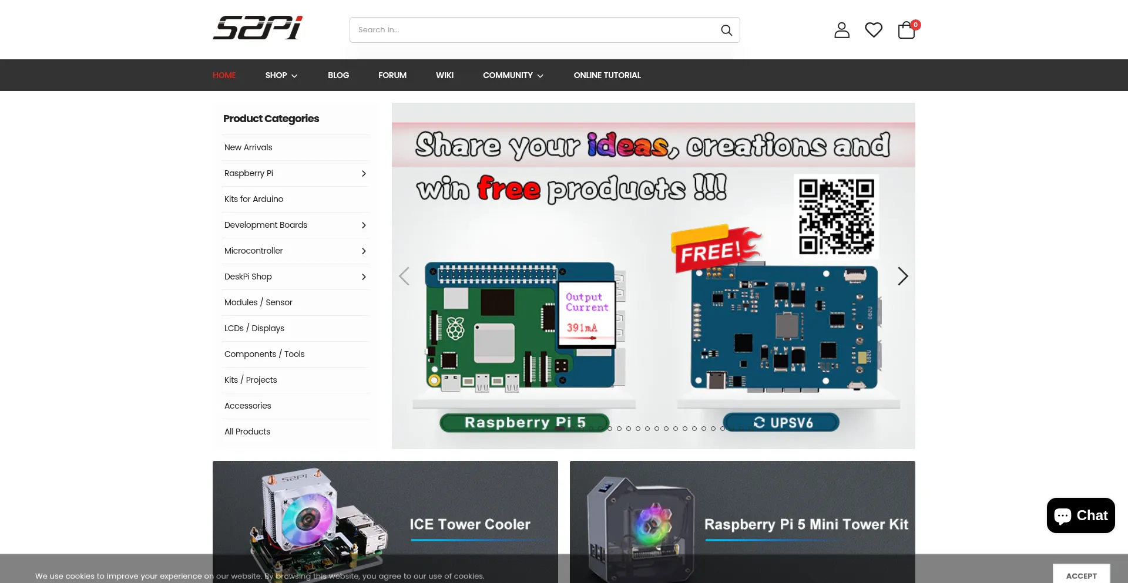Open the All Products category link

click(247, 432)
